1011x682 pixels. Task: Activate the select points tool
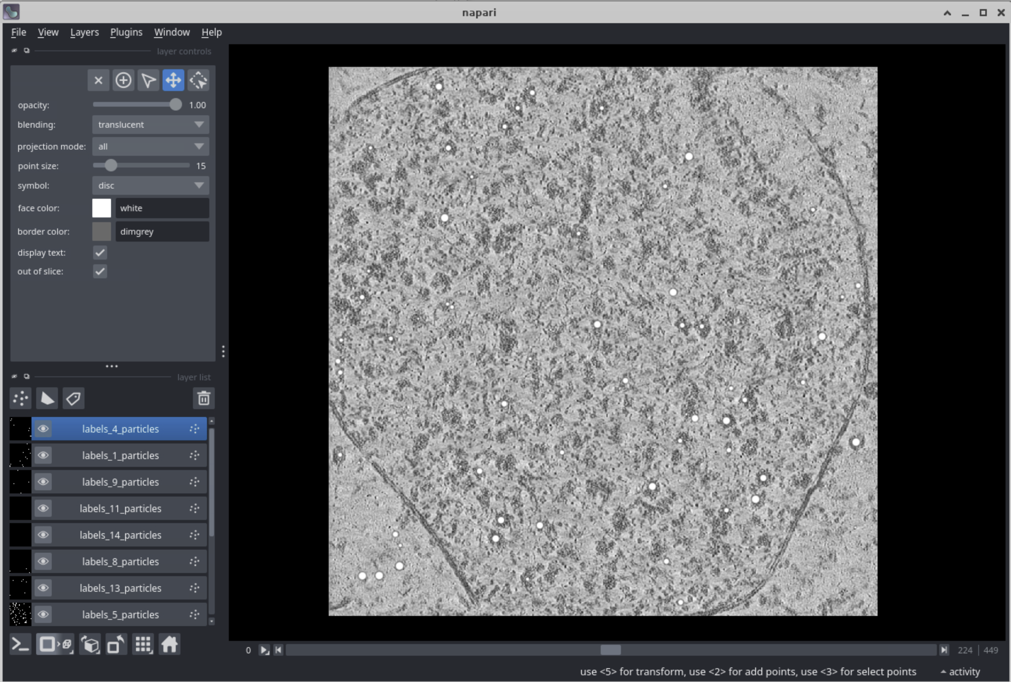point(148,80)
